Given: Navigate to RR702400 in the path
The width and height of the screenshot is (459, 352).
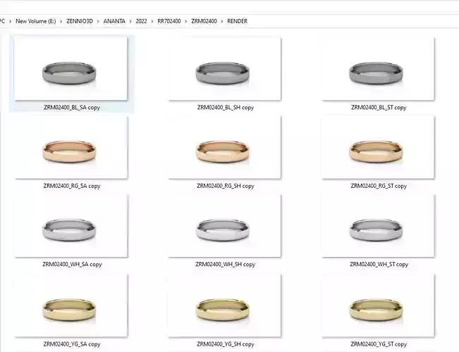Looking at the screenshot, I should click(169, 21).
